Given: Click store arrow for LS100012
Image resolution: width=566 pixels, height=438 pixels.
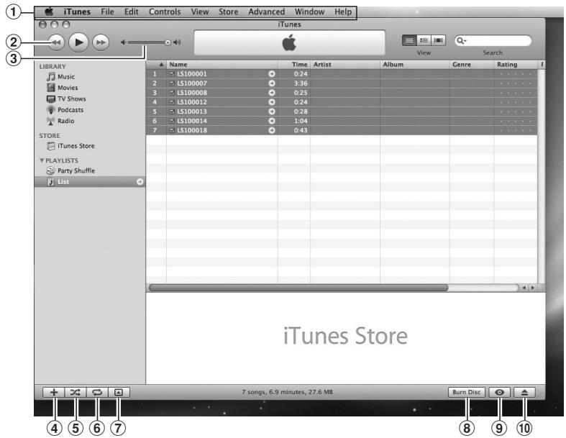Looking at the screenshot, I should (271, 102).
